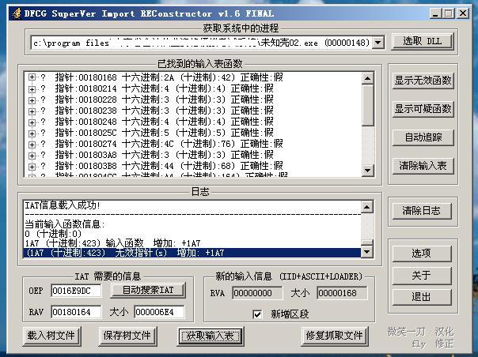Click the new import RVA field
The width and height of the screenshot is (478, 357).
257,293
